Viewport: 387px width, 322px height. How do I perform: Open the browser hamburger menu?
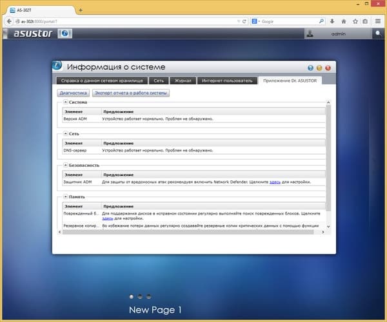coord(378,21)
